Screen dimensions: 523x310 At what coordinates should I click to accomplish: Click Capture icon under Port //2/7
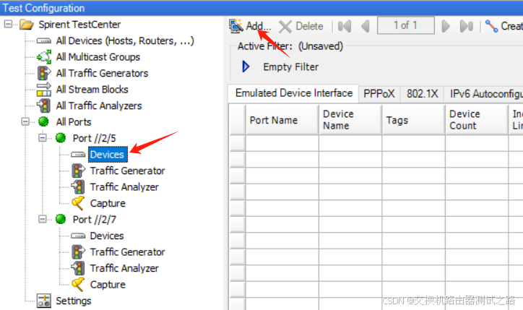78,284
